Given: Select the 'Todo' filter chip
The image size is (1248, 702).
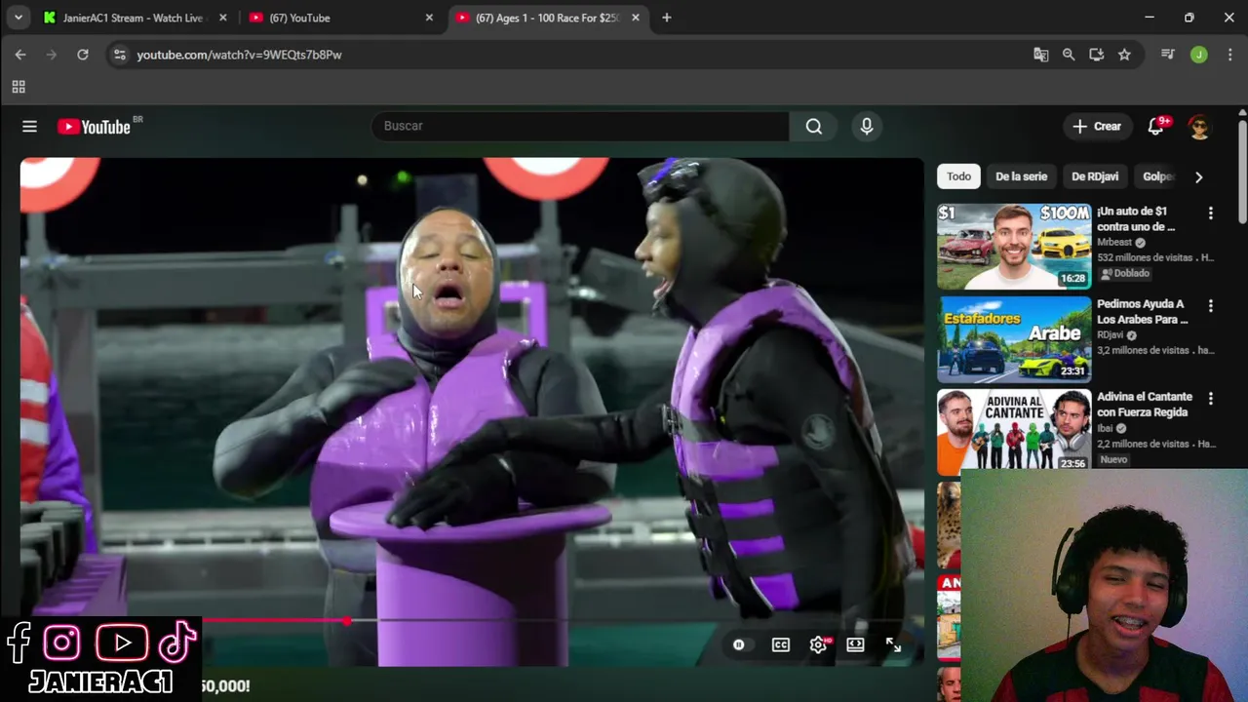Looking at the screenshot, I should pos(959,176).
